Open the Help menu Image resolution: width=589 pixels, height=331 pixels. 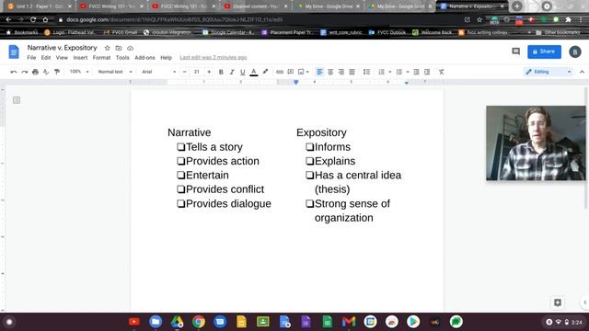(166, 57)
